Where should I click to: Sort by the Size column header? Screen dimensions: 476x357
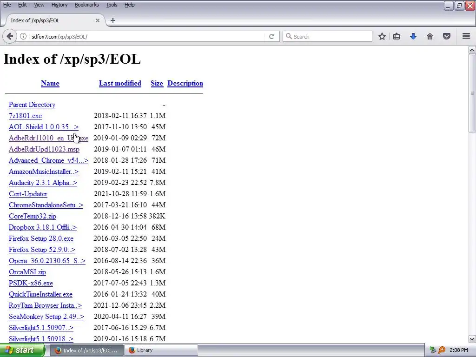pyautogui.click(x=157, y=83)
